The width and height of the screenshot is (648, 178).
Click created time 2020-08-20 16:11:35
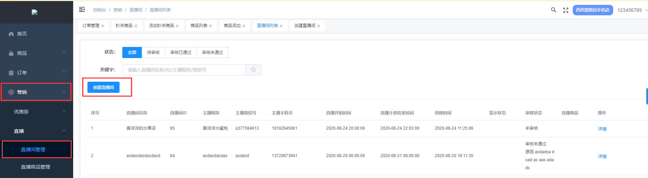(x=454, y=156)
